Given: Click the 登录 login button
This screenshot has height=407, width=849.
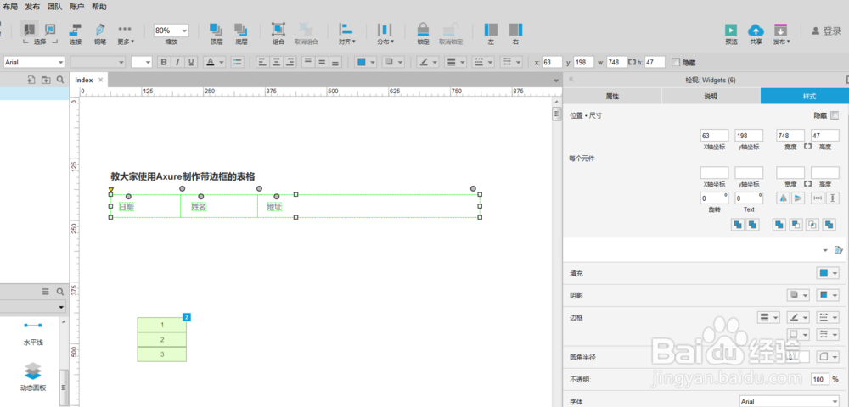Looking at the screenshot, I should point(826,31).
